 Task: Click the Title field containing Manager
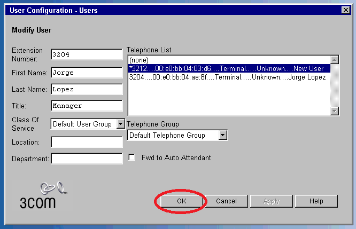pos(87,106)
